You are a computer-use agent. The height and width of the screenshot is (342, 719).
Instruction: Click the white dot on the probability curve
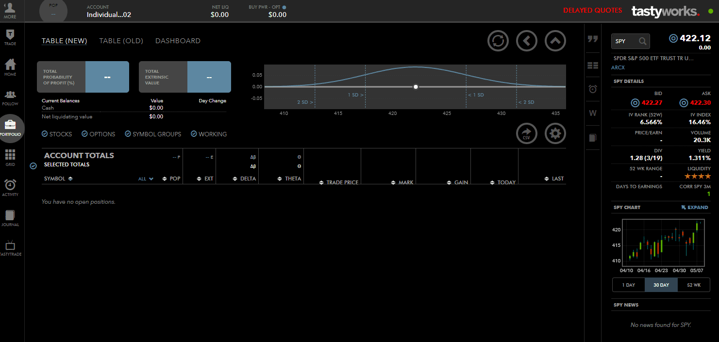tap(416, 87)
